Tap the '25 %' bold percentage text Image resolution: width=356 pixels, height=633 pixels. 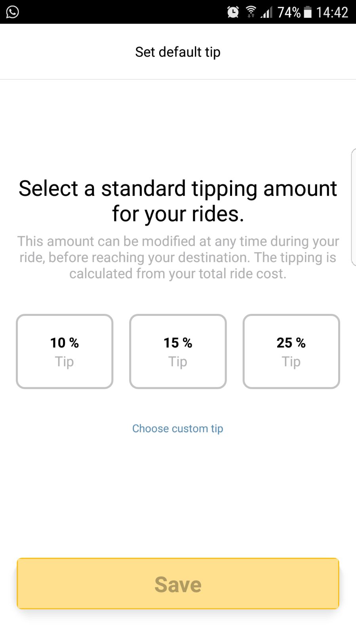(291, 343)
